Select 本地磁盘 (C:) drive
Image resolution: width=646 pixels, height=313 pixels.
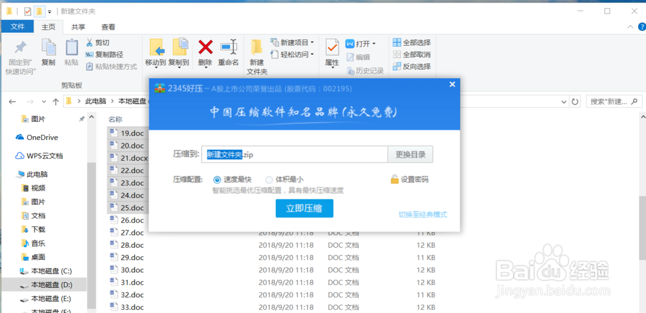click(46, 271)
